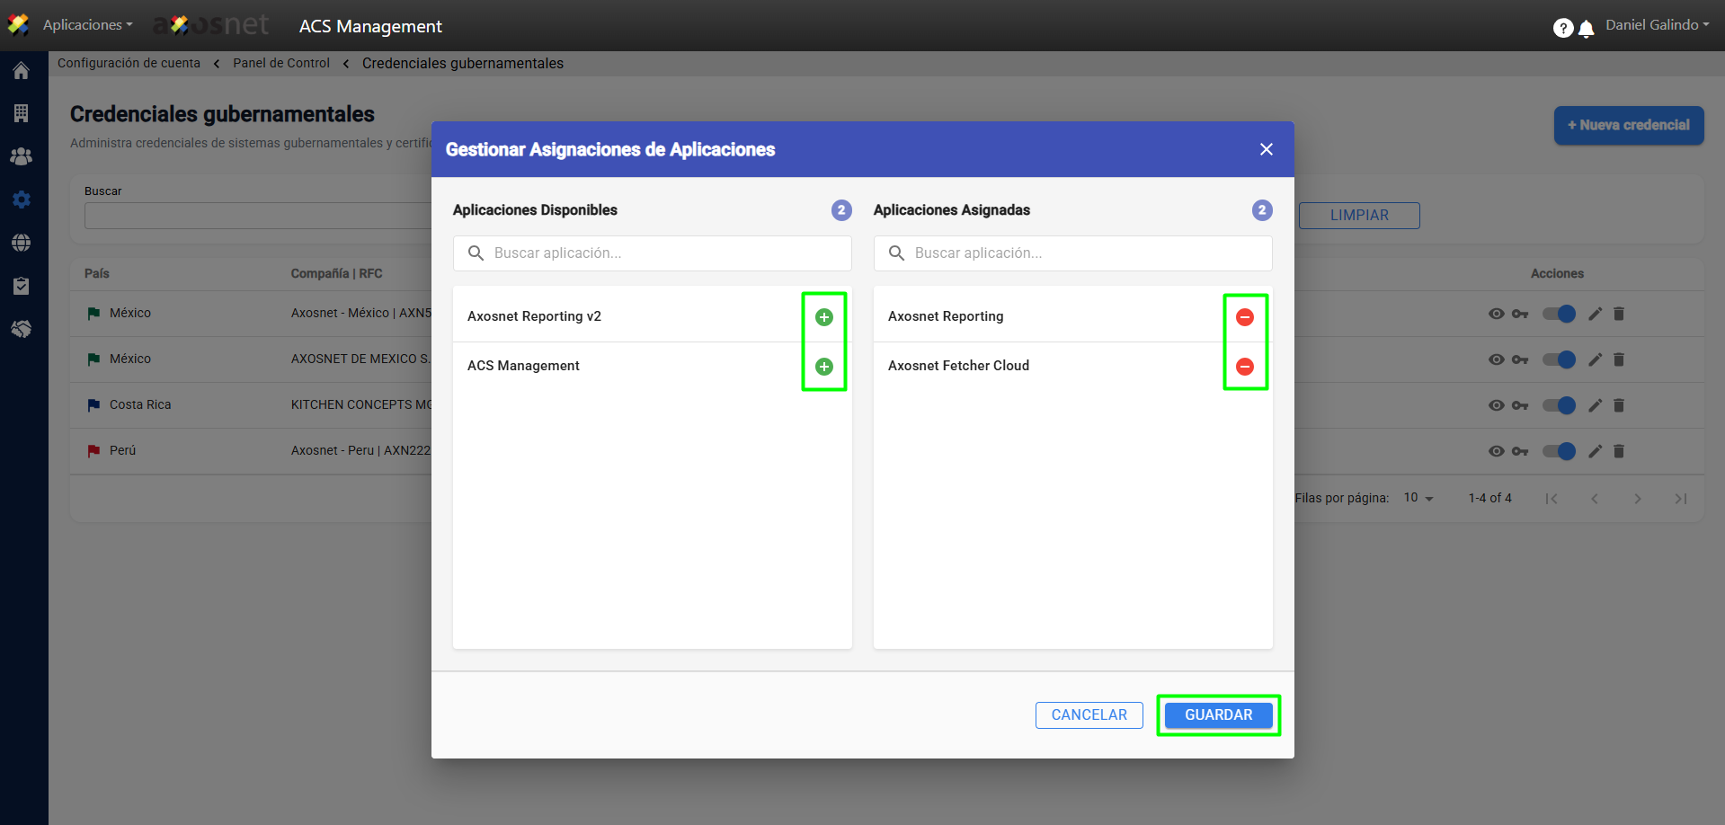The image size is (1725, 825).
Task: Open the help question mark icon
Action: click(x=1562, y=29)
